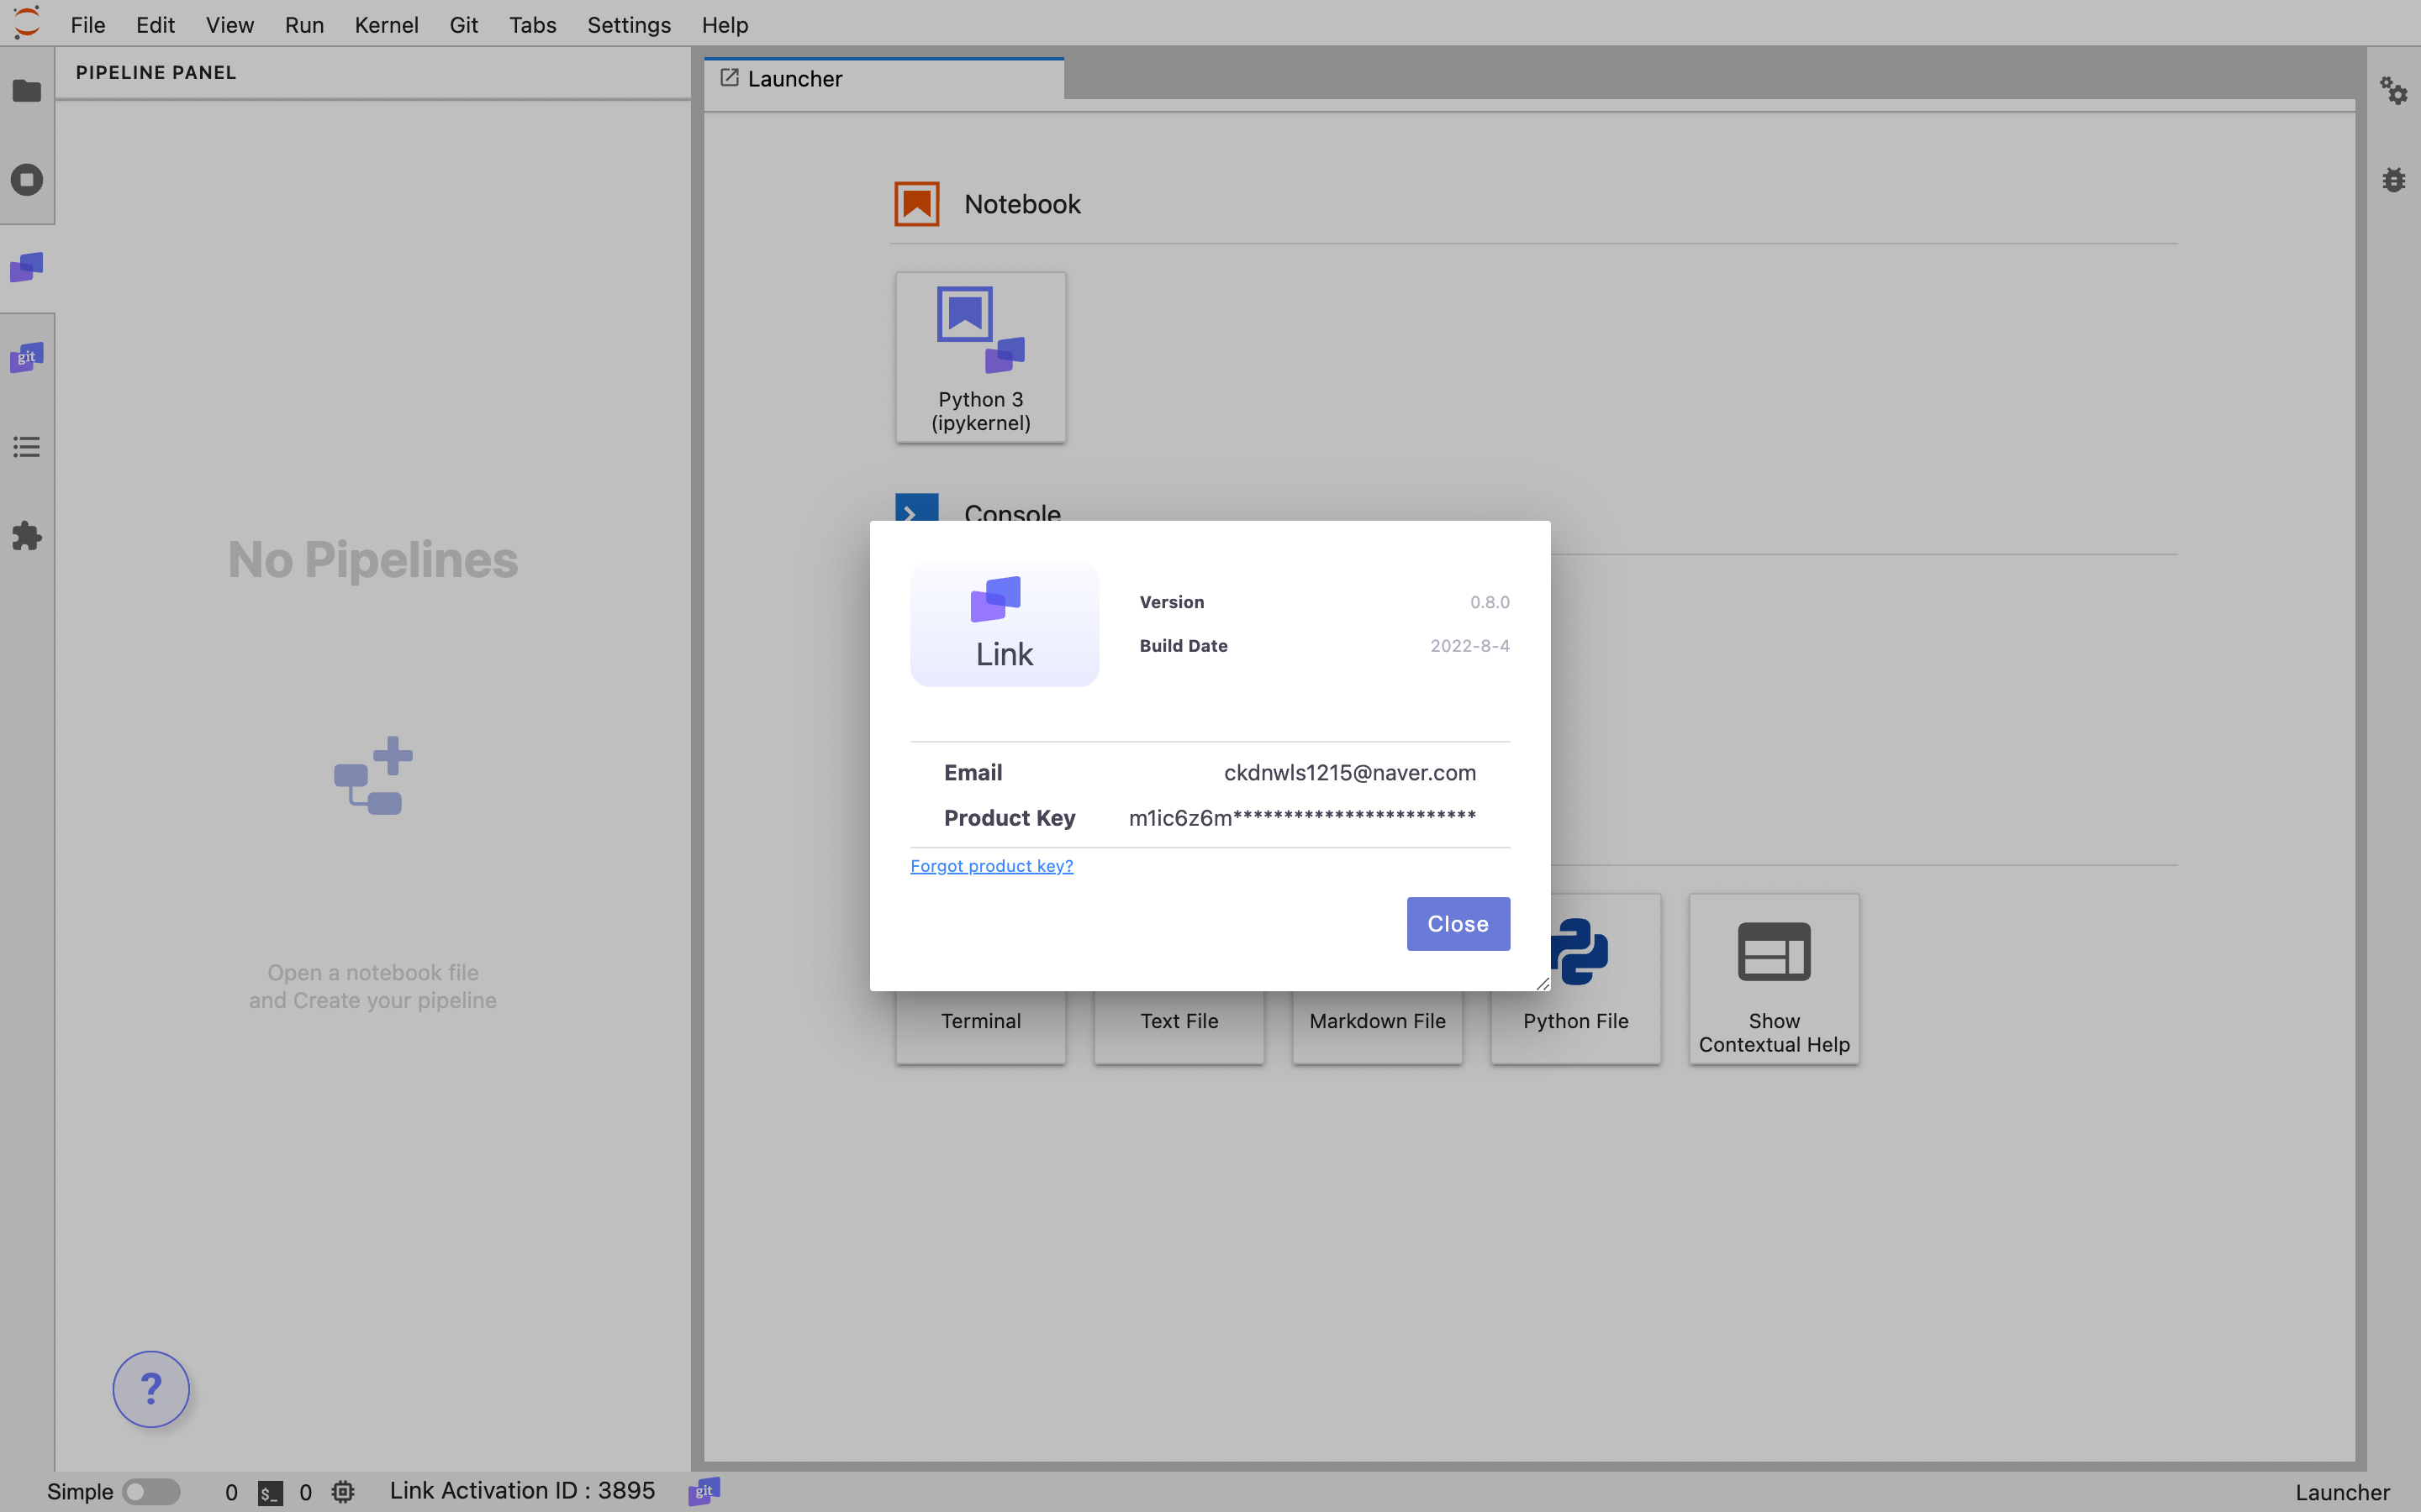
Task: Open the Settings menu
Action: click(628, 25)
